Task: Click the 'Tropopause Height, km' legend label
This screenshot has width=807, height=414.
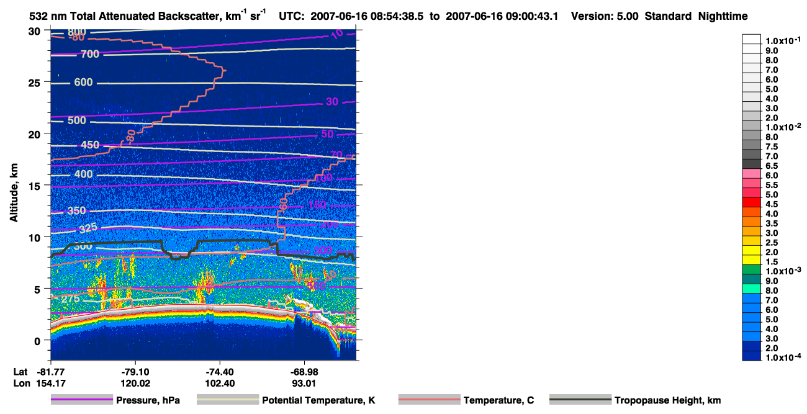Action: [x=667, y=400]
